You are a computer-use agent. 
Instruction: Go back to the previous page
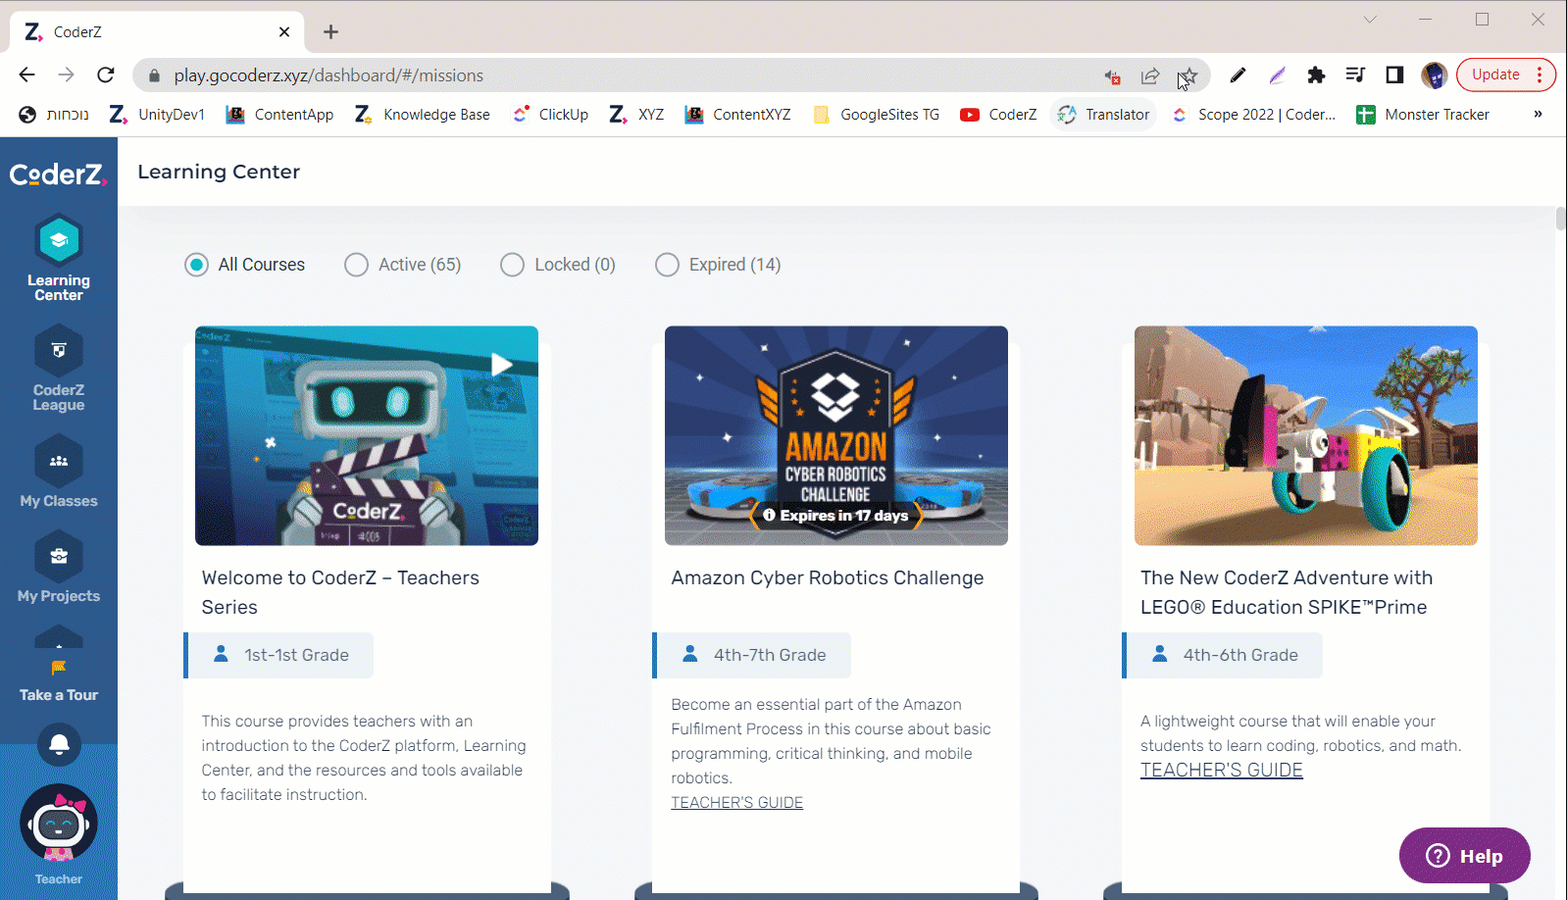26,75
